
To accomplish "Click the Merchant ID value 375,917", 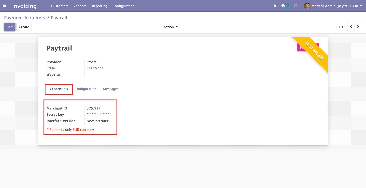I will [x=94, y=108].
